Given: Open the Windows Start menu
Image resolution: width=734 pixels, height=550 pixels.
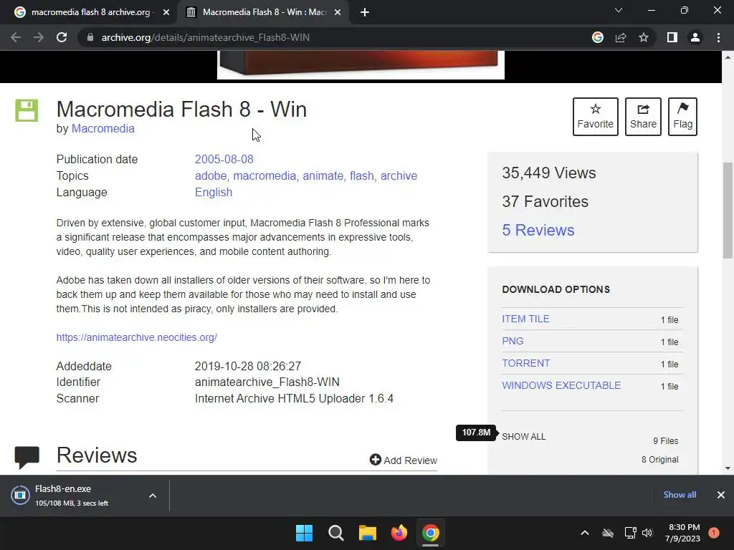Looking at the screenshot, I should [304, 533].
